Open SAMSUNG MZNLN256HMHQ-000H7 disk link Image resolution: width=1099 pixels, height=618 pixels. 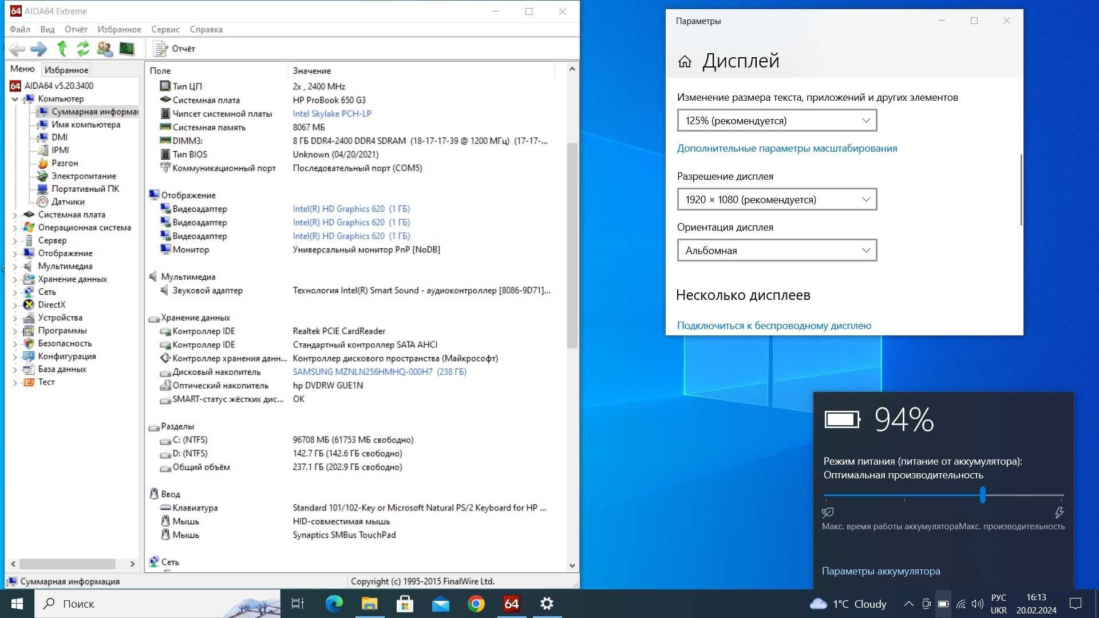click(379, 372)
